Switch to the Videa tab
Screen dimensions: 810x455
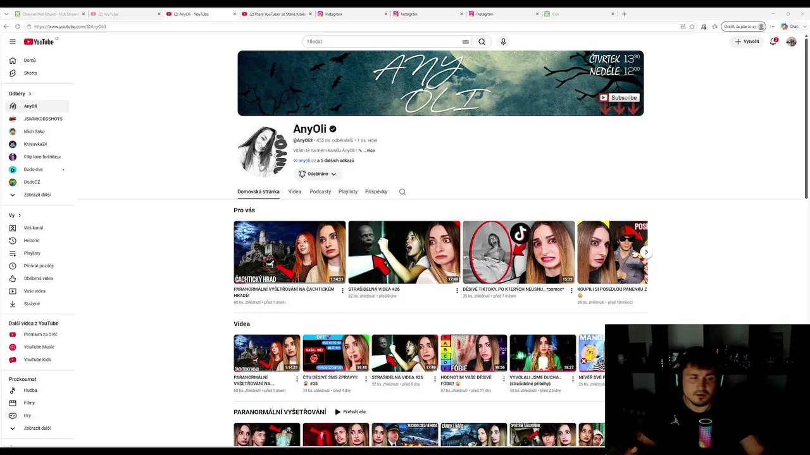tap(295, 191)
